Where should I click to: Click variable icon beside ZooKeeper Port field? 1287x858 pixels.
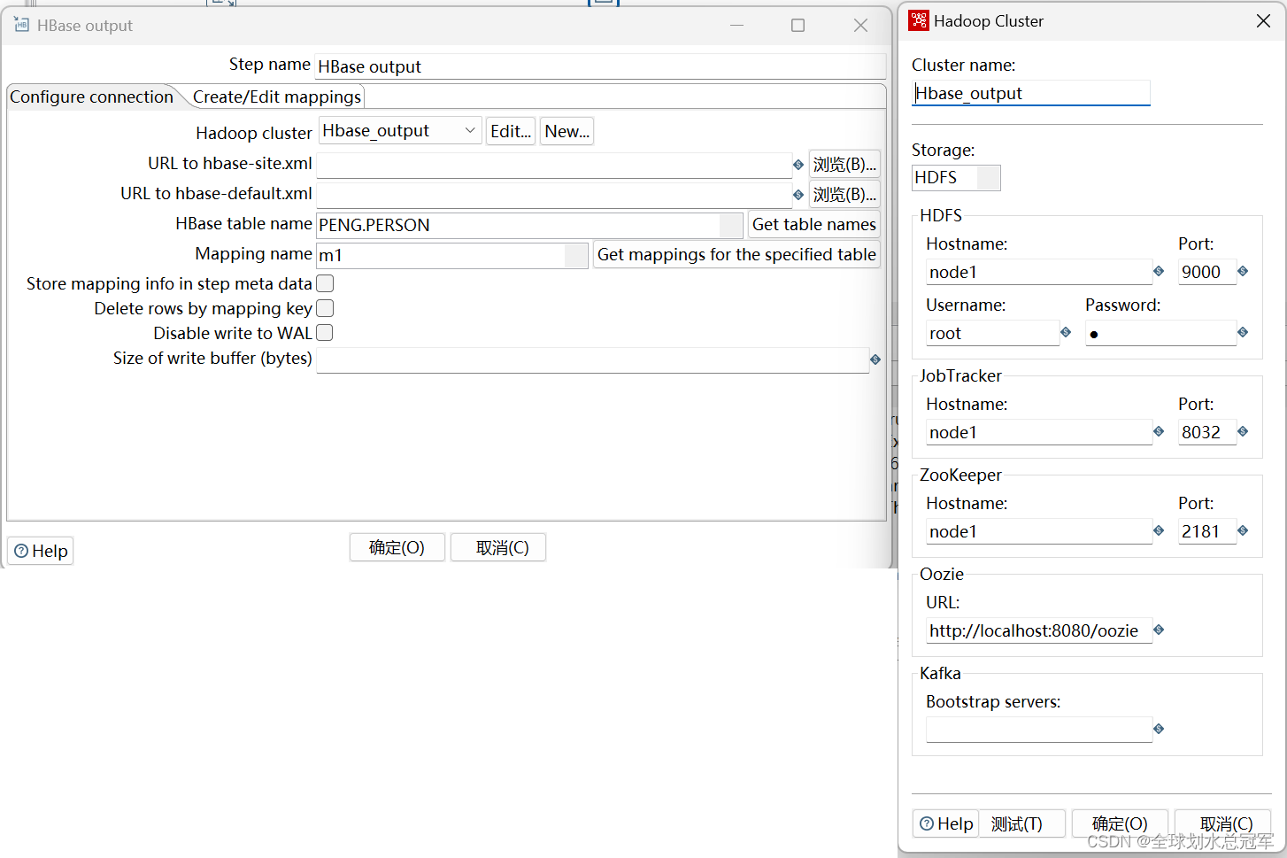click(1242, 530)
